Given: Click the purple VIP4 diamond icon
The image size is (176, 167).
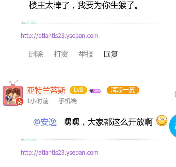Looking at the screenshot, I should (x=95, y=91).
